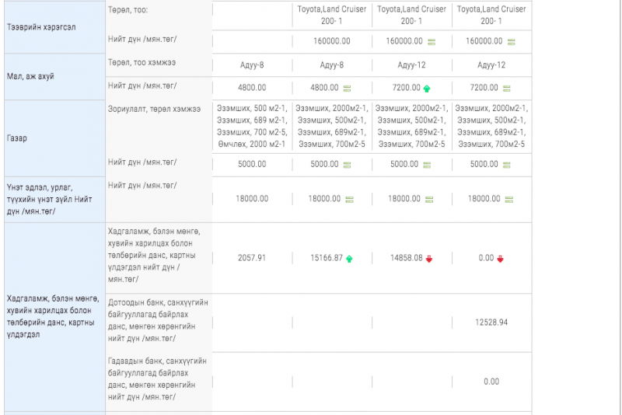Select the equals icon beside the rightmost 7200.00
622x415 pixels.
(506, 89)
